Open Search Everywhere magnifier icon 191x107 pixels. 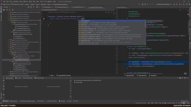click(187, 4)
